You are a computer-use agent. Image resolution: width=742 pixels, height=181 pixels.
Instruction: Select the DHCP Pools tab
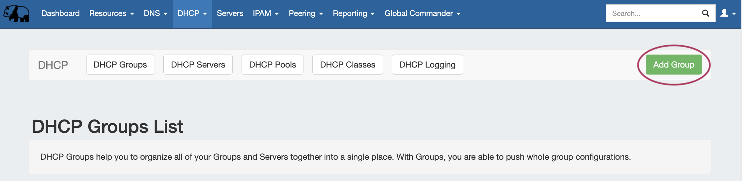[x=273, y=65]
